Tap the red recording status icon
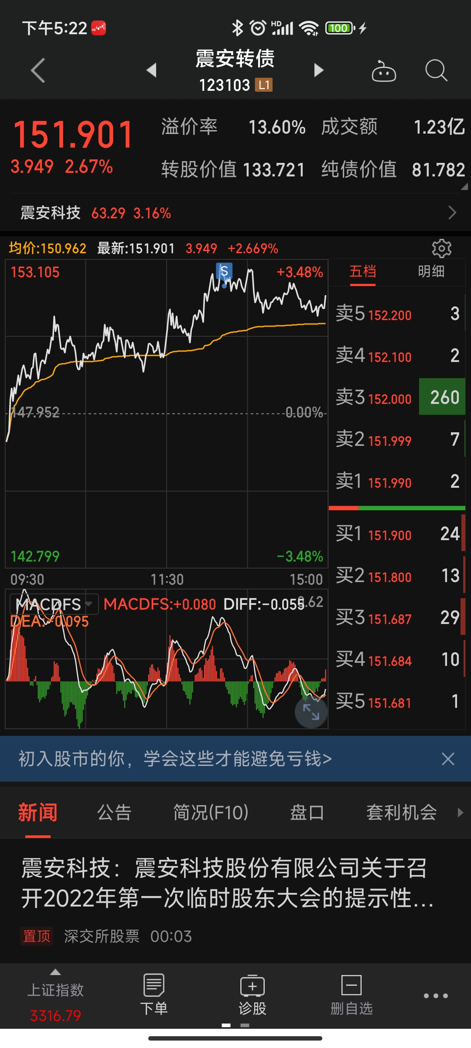The width and height of the screenshot is (471, 1048). pyautogui.click(x=99, y=28)
